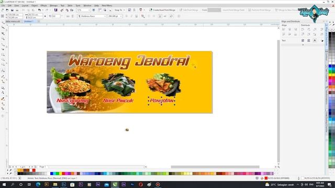Click the Save icon in standard toolbar
The image size is (335, 188).
click(12, 10)
